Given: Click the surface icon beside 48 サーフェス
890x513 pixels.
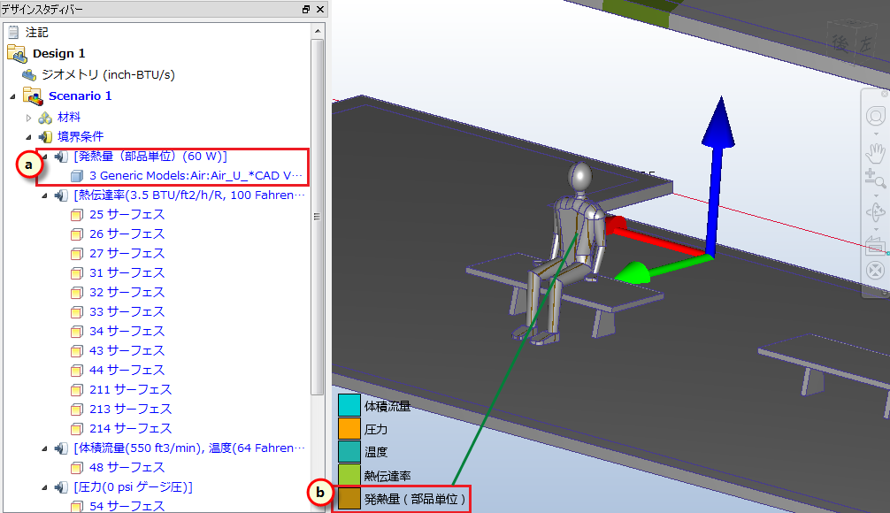Looking at the screenshot, I should (x=77, y=468).
